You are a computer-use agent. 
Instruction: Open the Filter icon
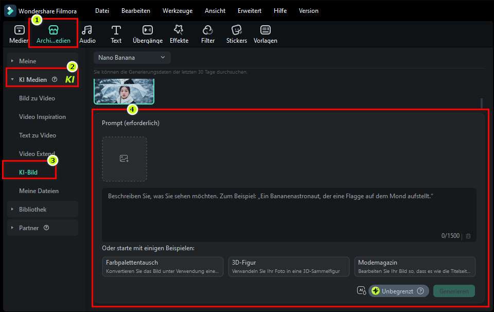point(208,30)
